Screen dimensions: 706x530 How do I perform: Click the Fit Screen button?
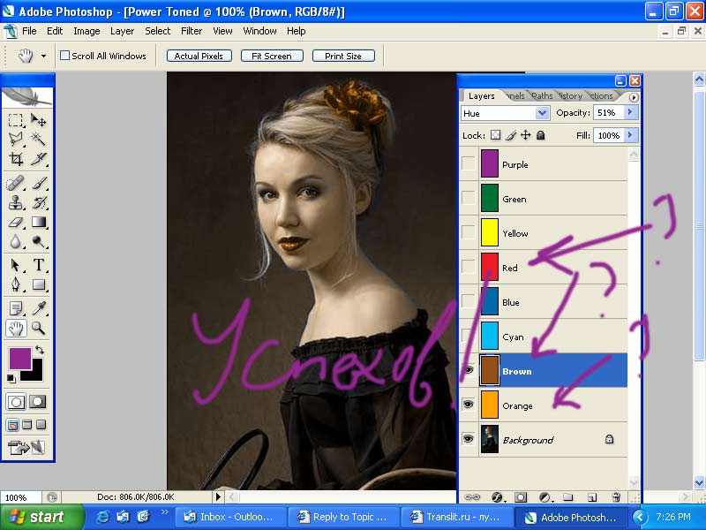tap(271, 56)
